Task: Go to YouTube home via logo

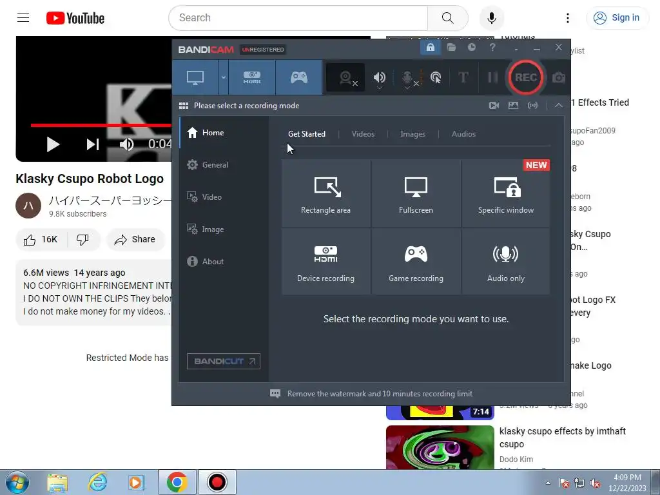Action: click(x=75, y=18)
